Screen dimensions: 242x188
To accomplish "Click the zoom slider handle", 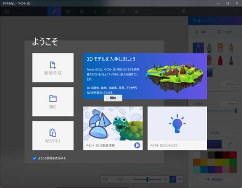I will pos(148,179).
